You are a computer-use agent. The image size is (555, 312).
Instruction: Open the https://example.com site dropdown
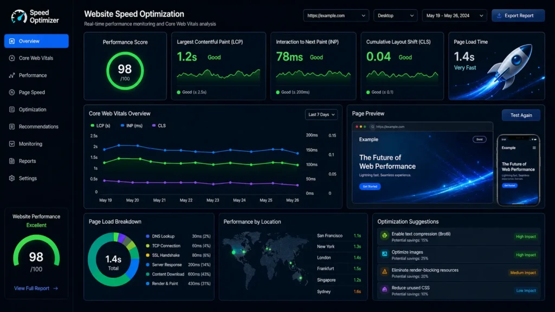coord(336,16)
